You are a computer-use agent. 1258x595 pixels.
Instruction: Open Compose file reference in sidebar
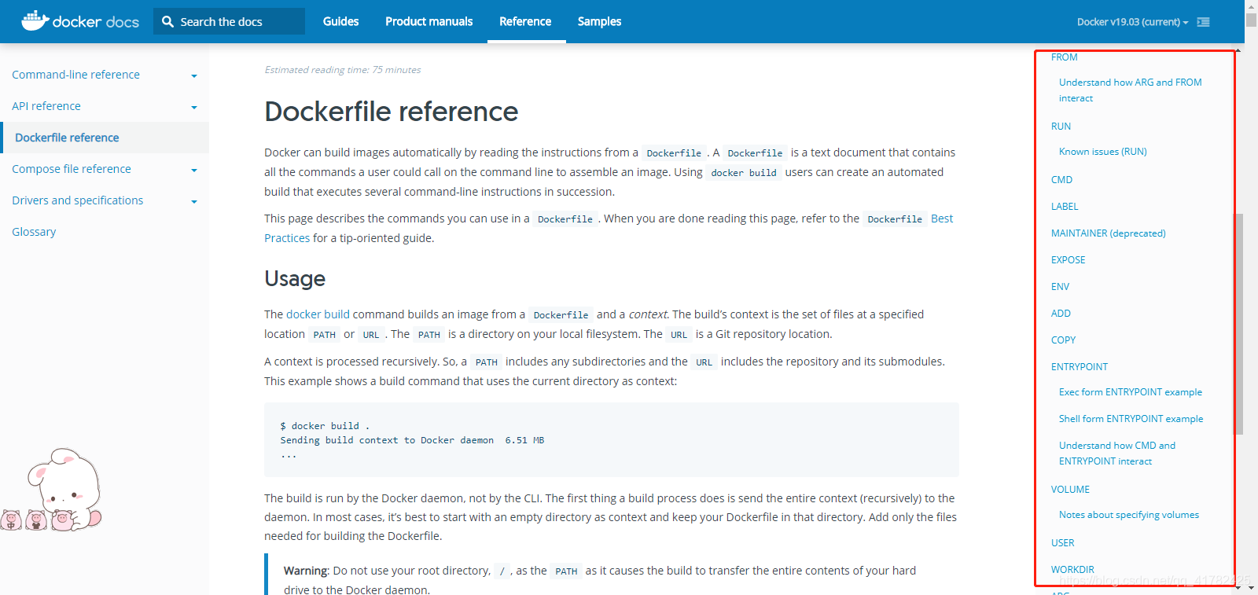coord(72,169)
